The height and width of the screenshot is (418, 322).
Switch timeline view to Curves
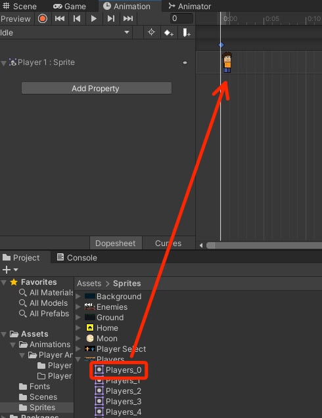pos(168,243)
